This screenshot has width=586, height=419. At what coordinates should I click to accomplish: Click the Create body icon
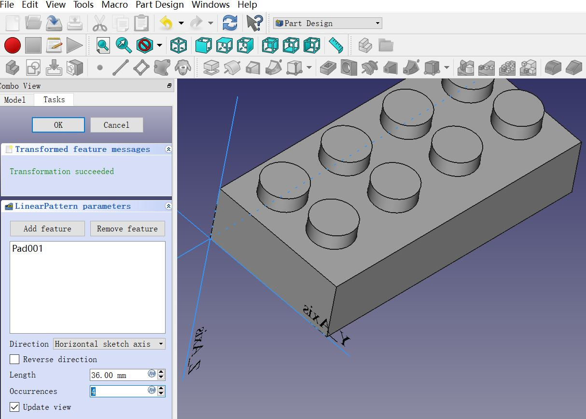tap(13, 68)
